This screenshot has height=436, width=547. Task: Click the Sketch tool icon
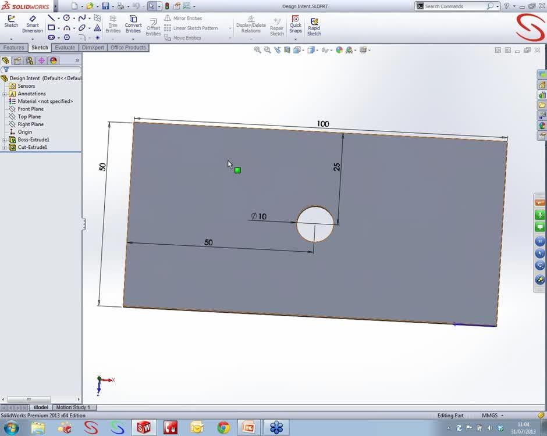click(x=11, y=22)
